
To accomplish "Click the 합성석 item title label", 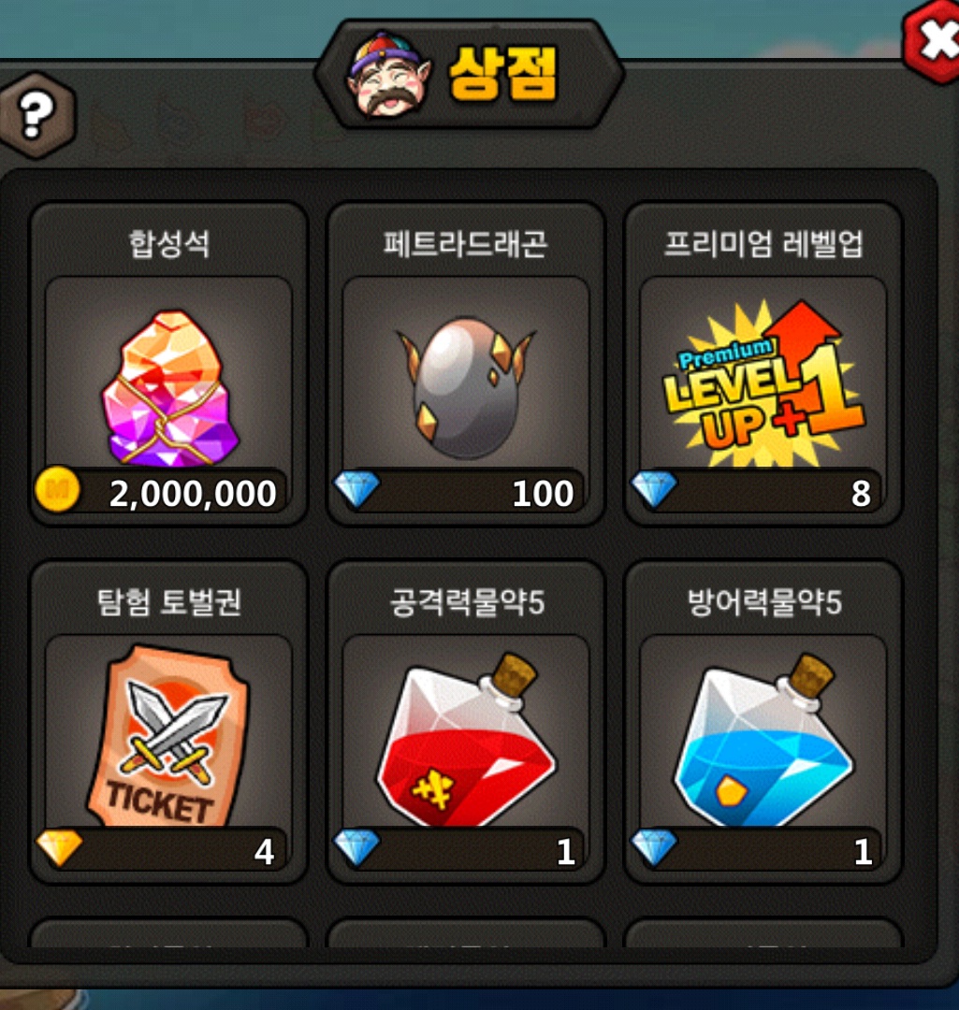I will coord(168,244).
